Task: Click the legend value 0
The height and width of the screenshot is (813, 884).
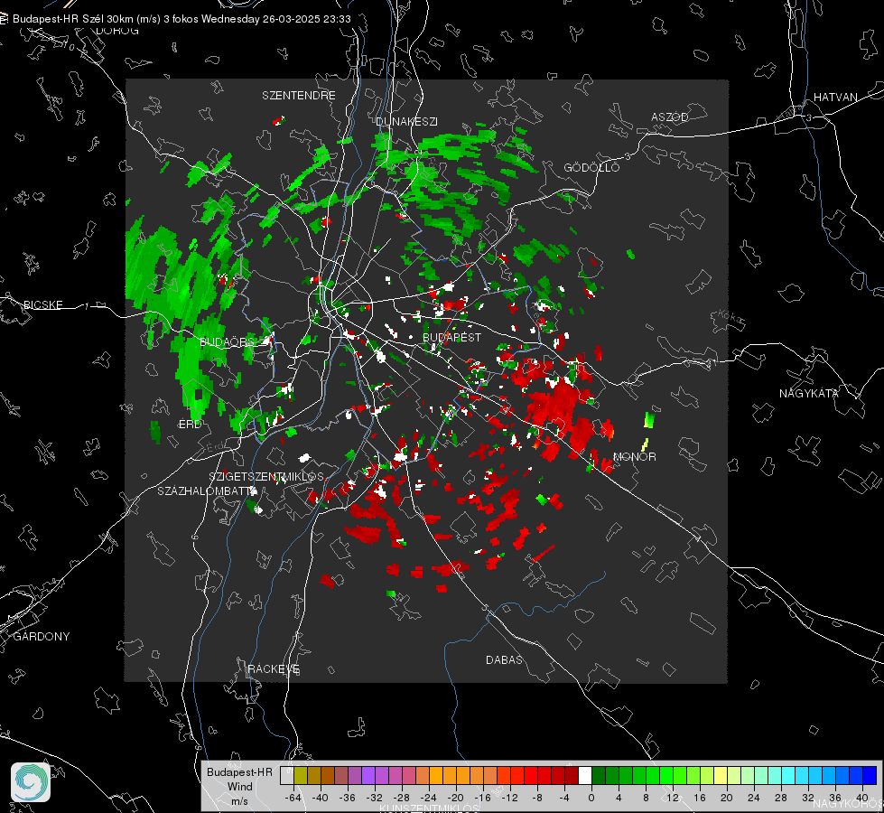Action: click(591, 798)
